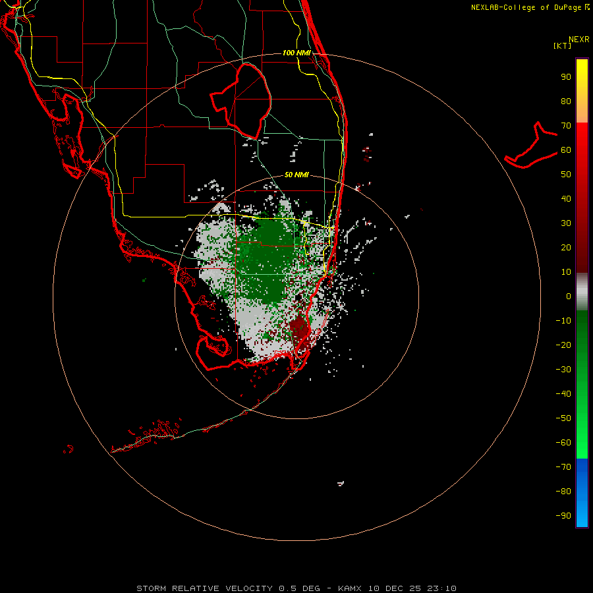Click the NEXLAB-College of DuPage label
The width and height of the screenshot is (593, 593).
530,7
